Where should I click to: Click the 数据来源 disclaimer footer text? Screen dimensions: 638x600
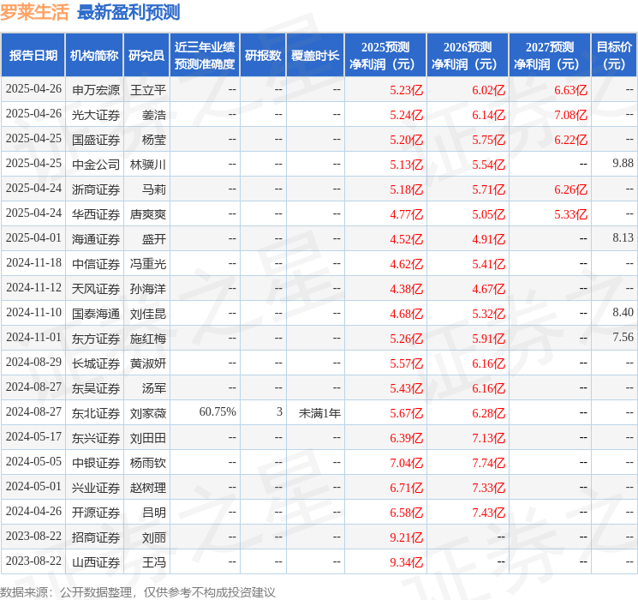pos(138,592)
